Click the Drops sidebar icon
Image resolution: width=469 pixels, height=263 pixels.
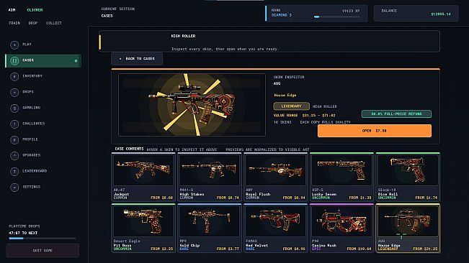[14, 92]
